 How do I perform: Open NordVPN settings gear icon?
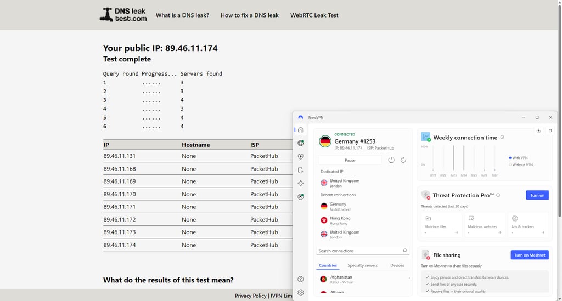pyautogui.click(x=300, y=292)
